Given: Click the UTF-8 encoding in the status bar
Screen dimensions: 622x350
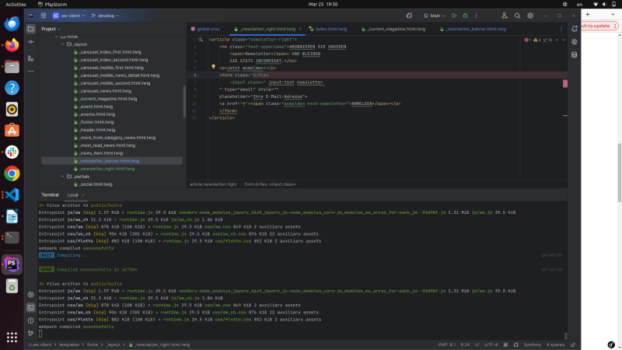Looking at the screenshot, I should (x=491, y=344).
